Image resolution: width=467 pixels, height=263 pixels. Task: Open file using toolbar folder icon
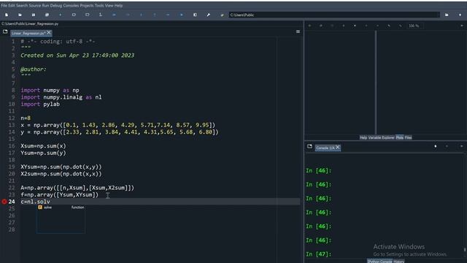point(20,15)
